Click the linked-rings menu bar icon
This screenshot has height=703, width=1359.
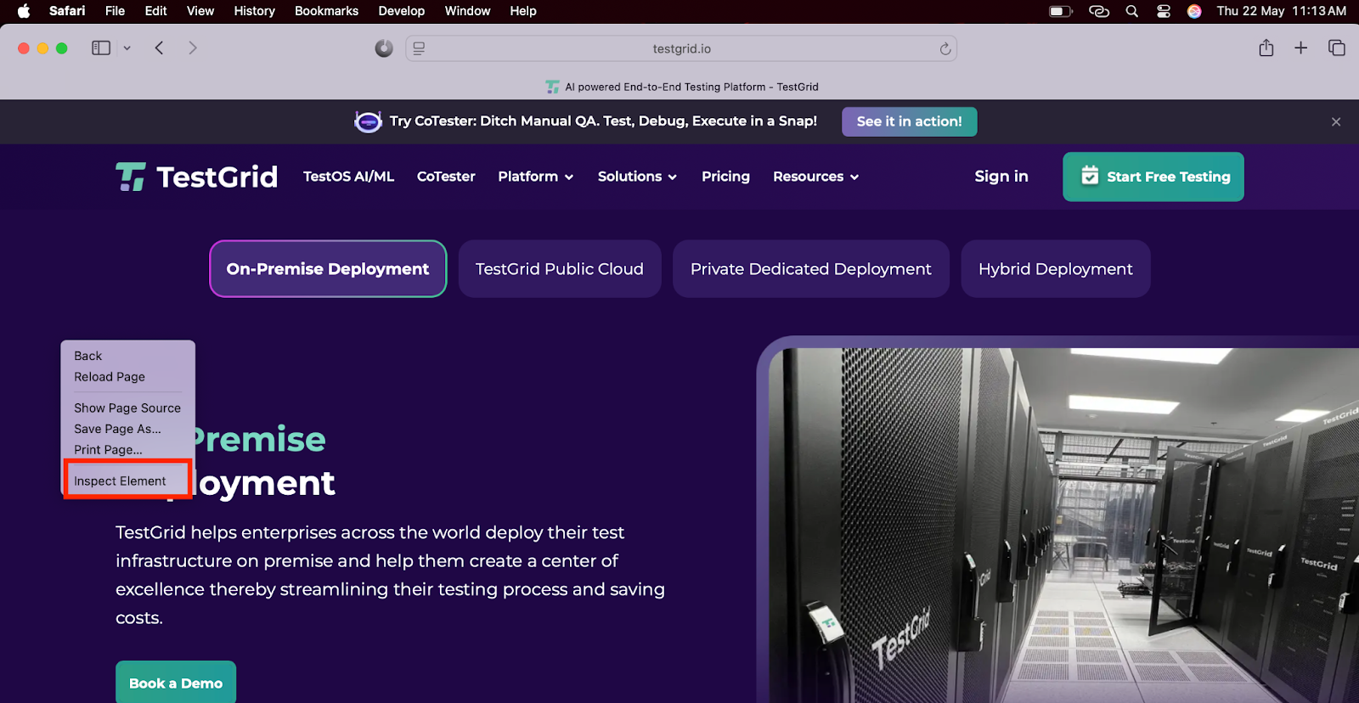1099,11
